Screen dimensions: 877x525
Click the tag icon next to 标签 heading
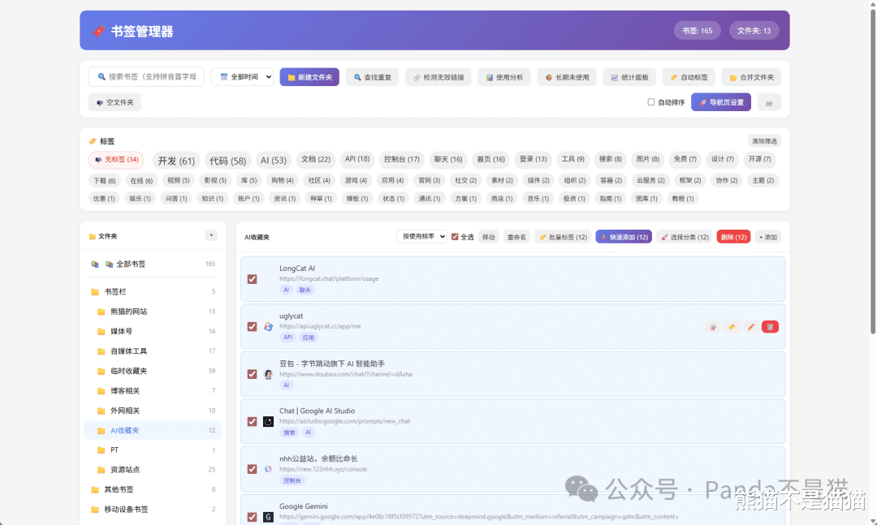click(x=93, y=141)
